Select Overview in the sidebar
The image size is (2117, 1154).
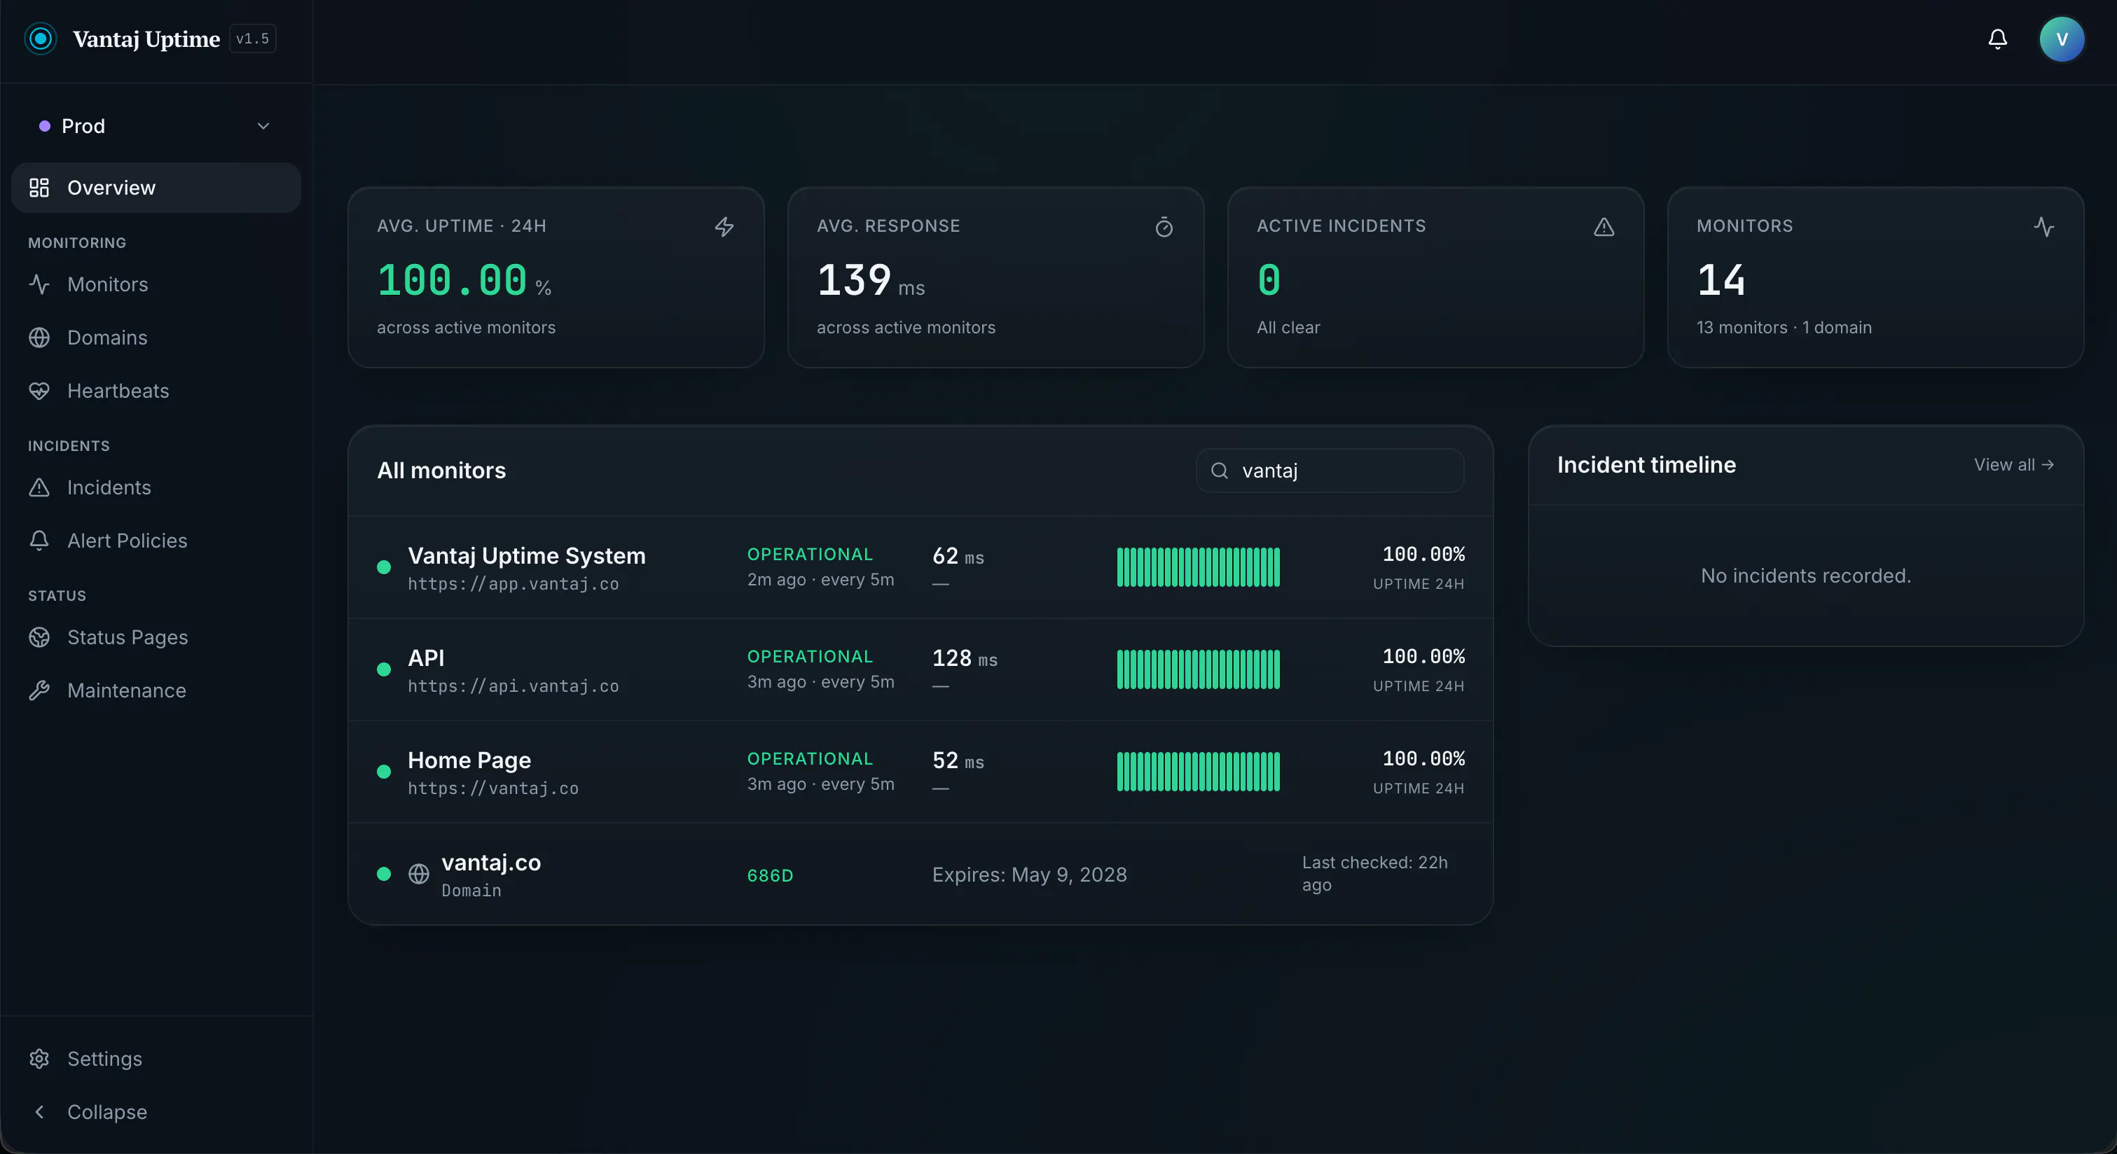156,187
